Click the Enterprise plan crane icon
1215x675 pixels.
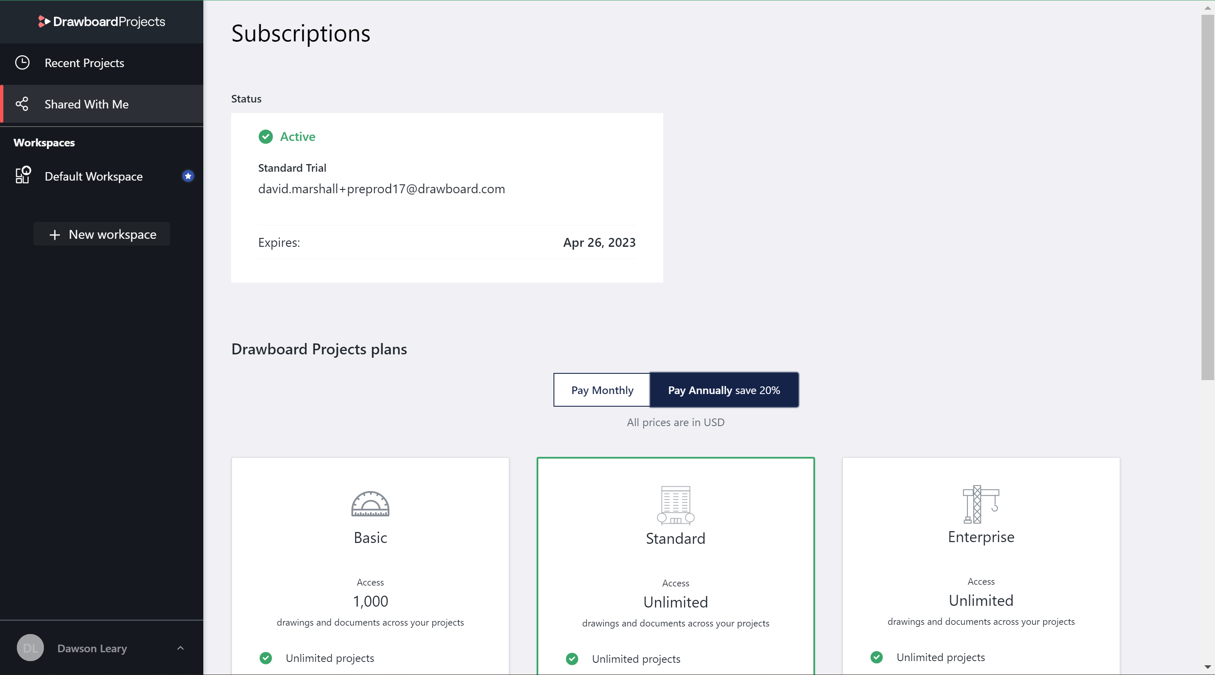pyautogui.click(x=980, y=504)
